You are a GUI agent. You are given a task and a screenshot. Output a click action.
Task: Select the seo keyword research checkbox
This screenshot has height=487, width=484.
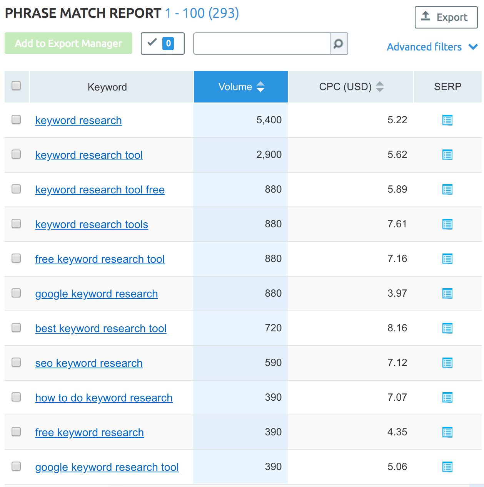click(x=16, y=362)
